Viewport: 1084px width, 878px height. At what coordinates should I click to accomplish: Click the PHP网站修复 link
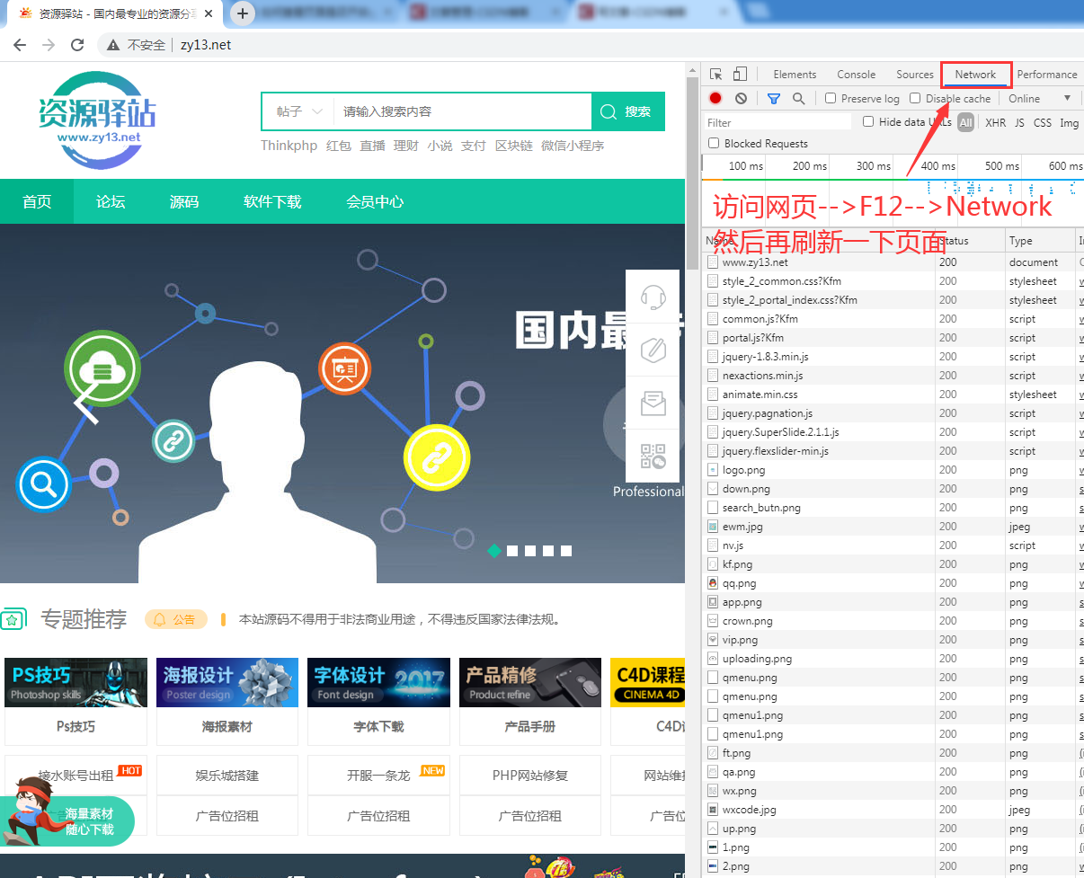(530, 775)
